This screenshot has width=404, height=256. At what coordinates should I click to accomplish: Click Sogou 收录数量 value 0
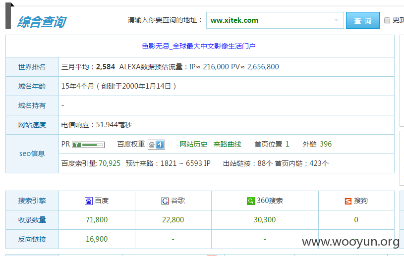(x=356, y=220)
